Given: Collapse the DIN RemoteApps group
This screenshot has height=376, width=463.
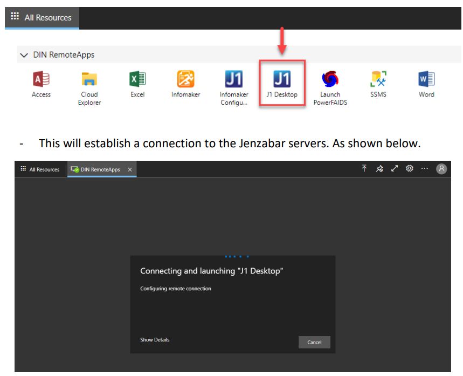Looking at the screenshot, I should click(x=24, y=55).
